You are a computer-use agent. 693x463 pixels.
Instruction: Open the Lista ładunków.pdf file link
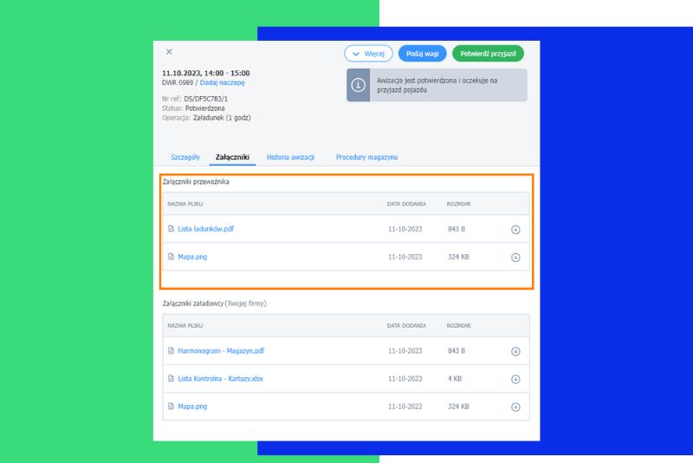click(x=205, y=229)
